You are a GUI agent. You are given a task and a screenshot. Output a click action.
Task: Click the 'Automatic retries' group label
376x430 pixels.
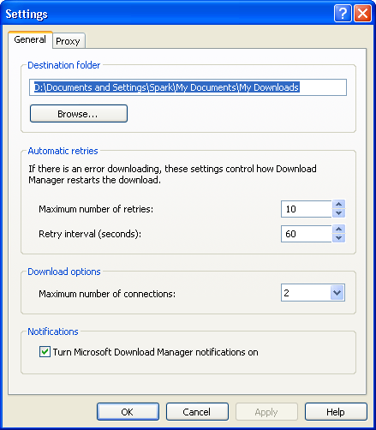(63, 151)
